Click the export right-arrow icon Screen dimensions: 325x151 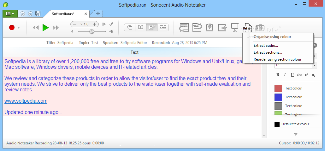click(222, 27)
